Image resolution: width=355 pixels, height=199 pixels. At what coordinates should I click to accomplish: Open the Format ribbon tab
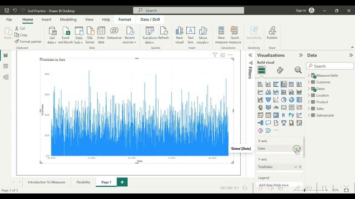(125, 20)
